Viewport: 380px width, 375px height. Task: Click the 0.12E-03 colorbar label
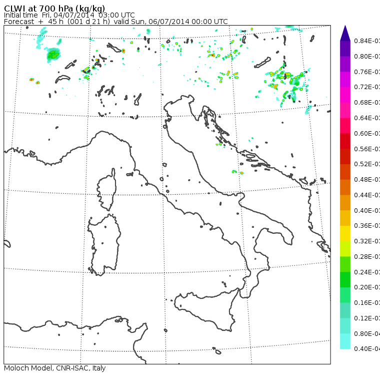(x=367, y=318)
